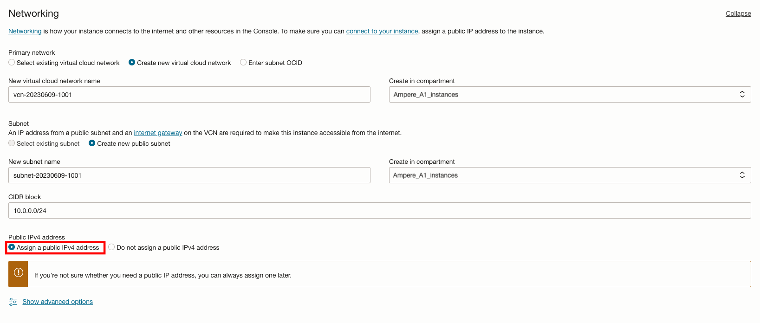The image size is (760, 323).
Task: Collapse the Networking section
Action: coord(738,13)
